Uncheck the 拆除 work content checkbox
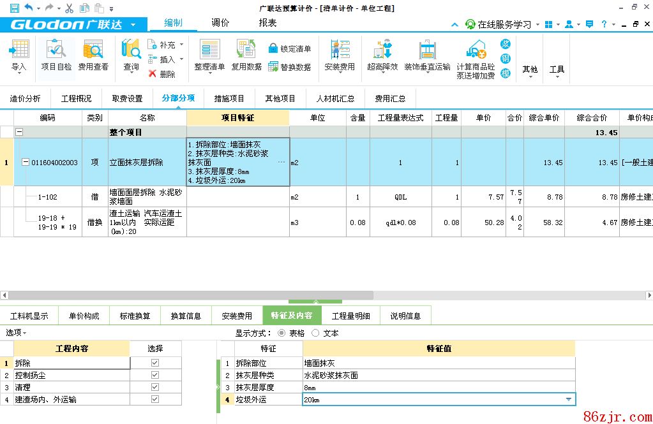The image size is (653, 424). point(155,363)
